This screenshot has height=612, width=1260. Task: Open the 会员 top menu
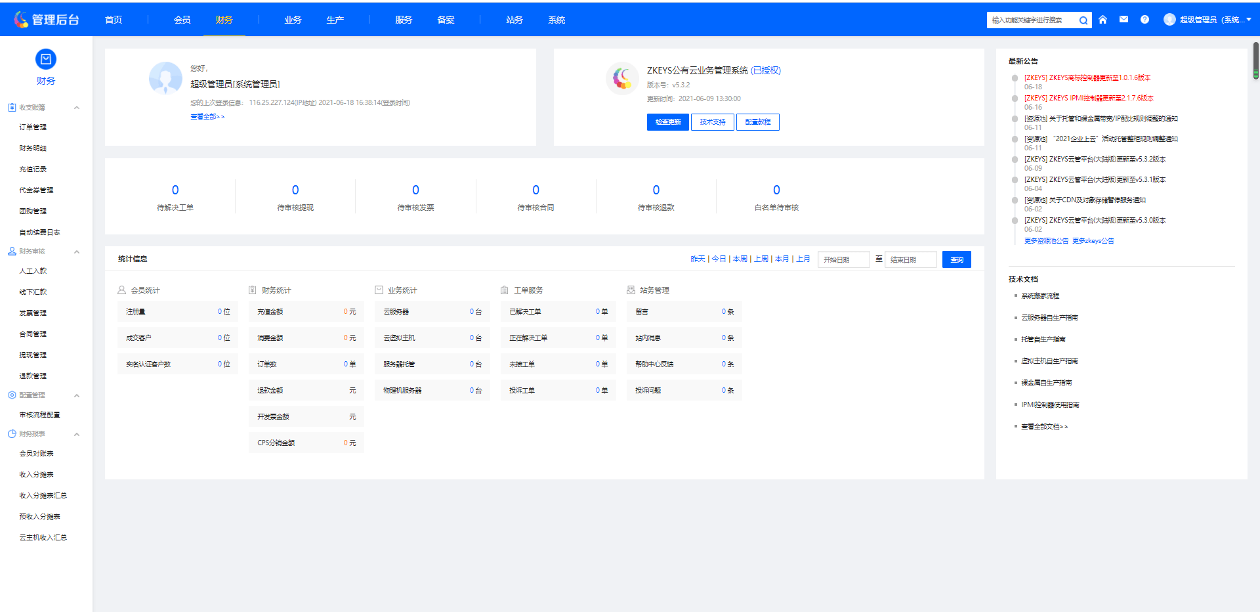click(x=182, y=20)
